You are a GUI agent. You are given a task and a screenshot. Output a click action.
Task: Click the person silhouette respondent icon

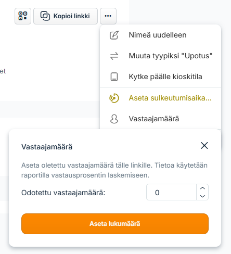point(114,119)
